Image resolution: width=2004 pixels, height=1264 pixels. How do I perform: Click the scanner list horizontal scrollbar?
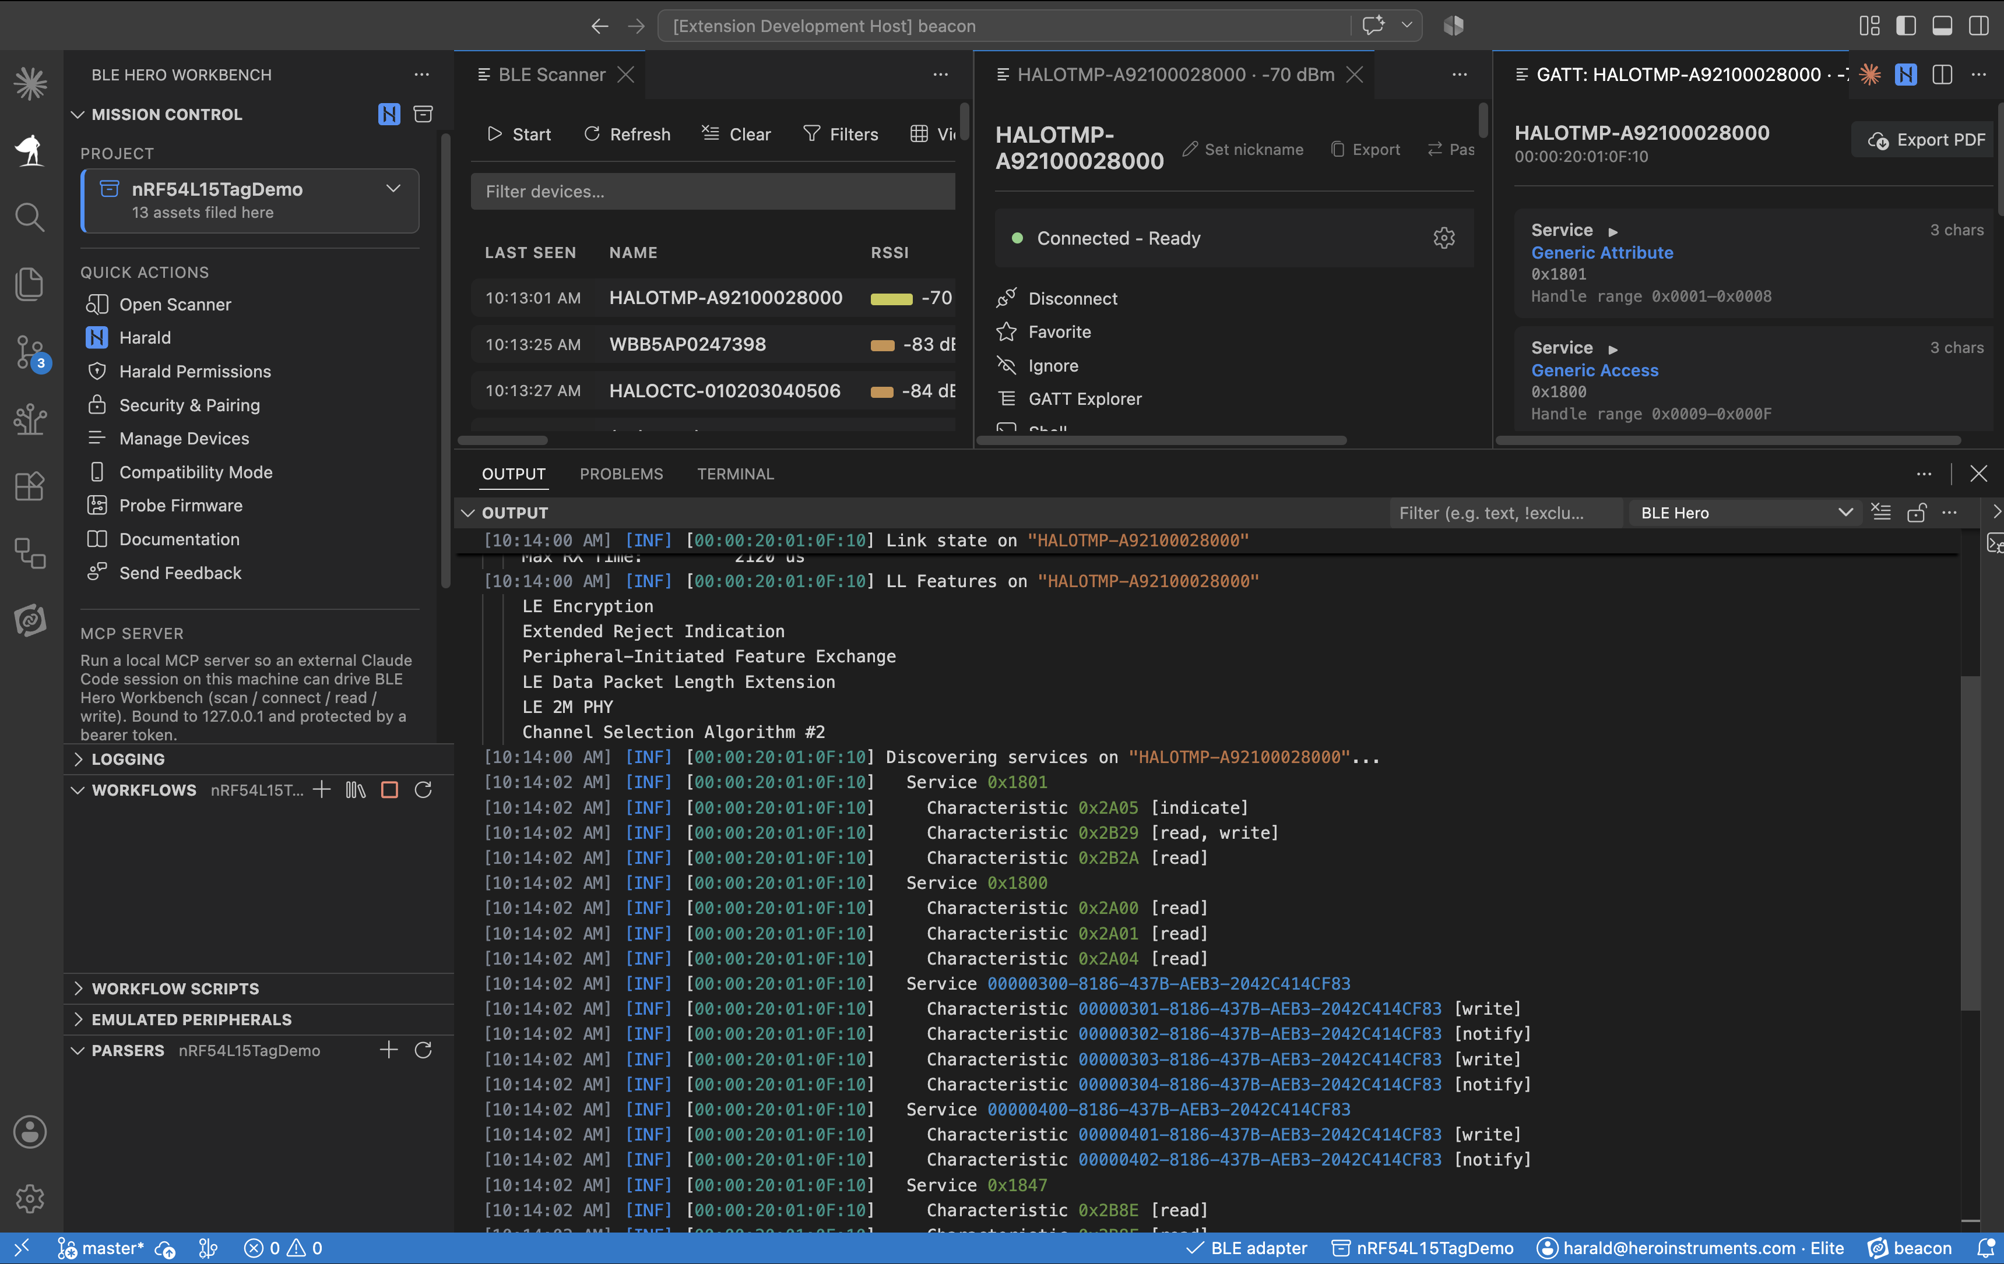click(502, 440)
